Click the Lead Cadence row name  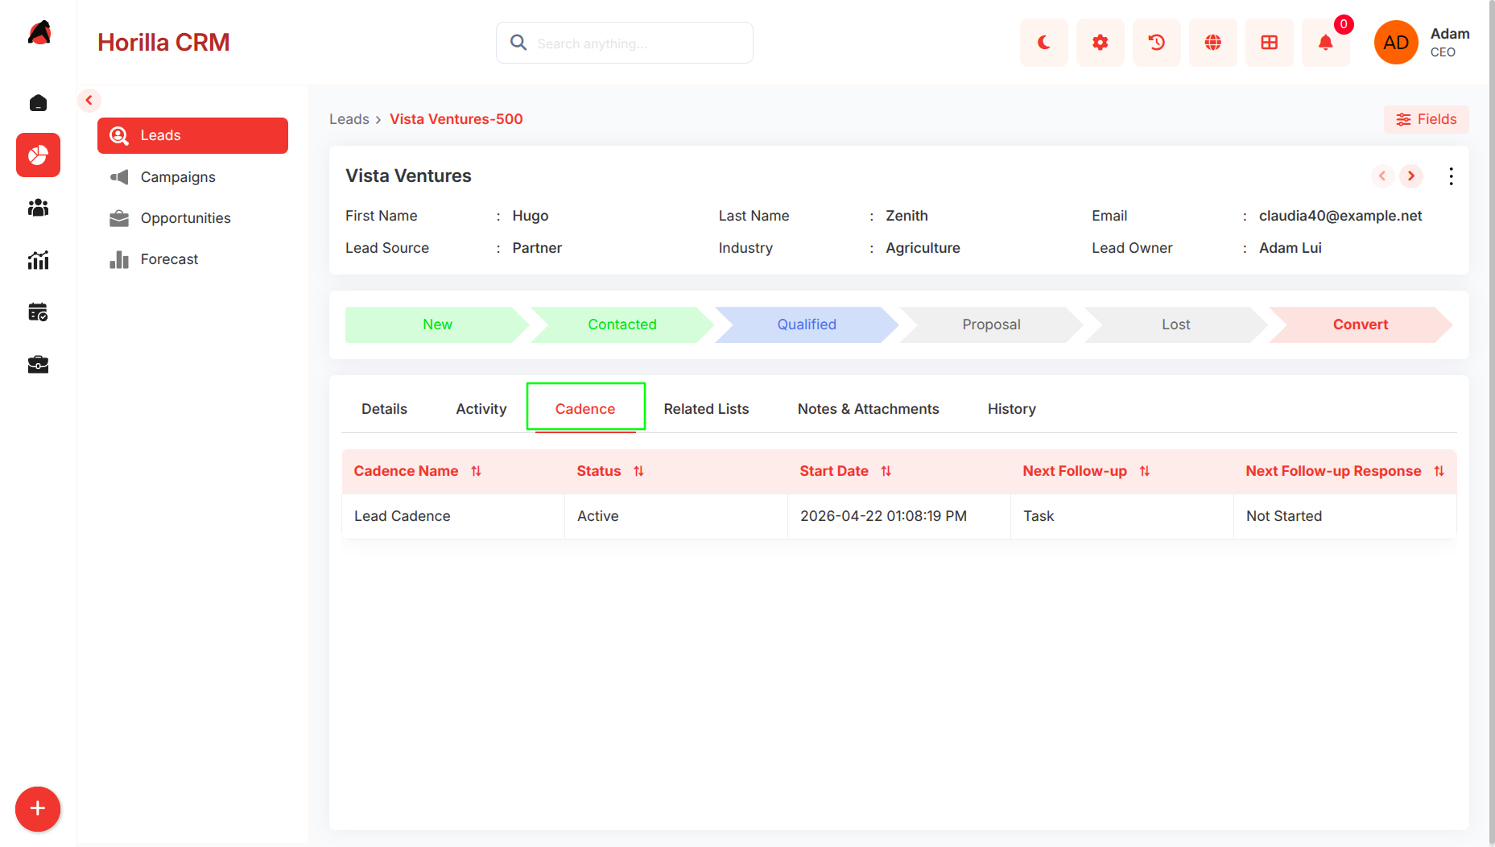pyautogui.click(x=403, y=516)
